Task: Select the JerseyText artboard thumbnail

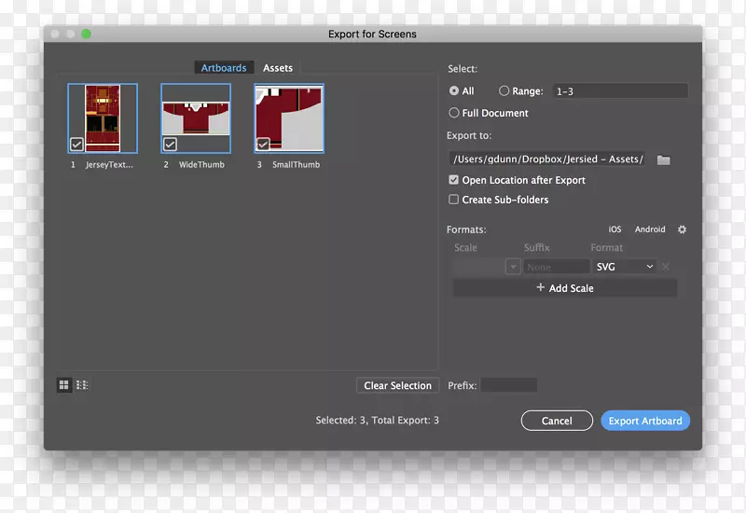Action: [103, 118]
